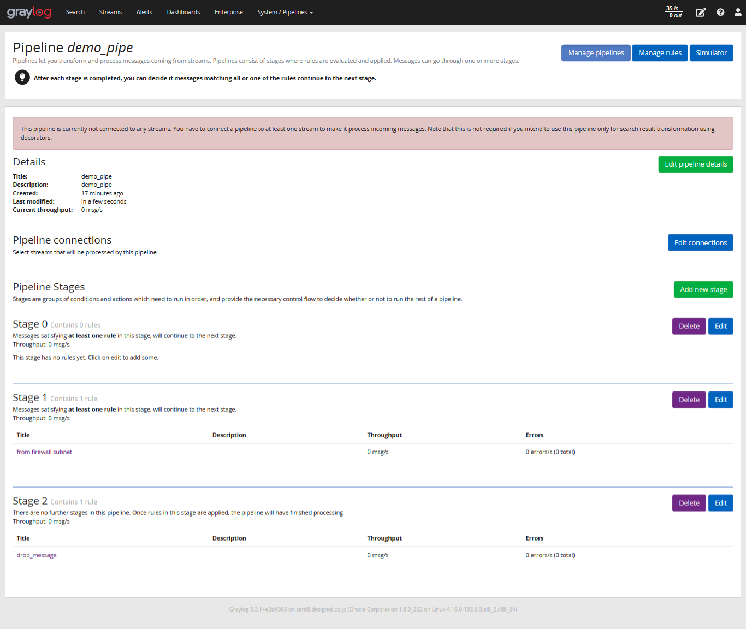Open the pipeline Simulator
This screenshot has width=746, height=629.
(711, 53)
